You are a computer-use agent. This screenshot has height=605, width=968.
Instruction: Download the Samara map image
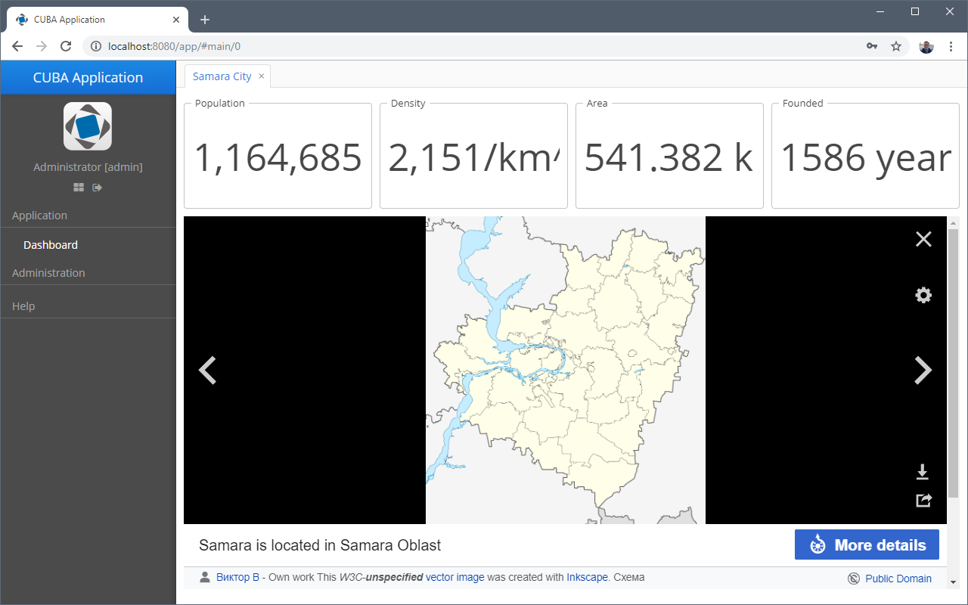pyautogui.click(x=923, y=473)
